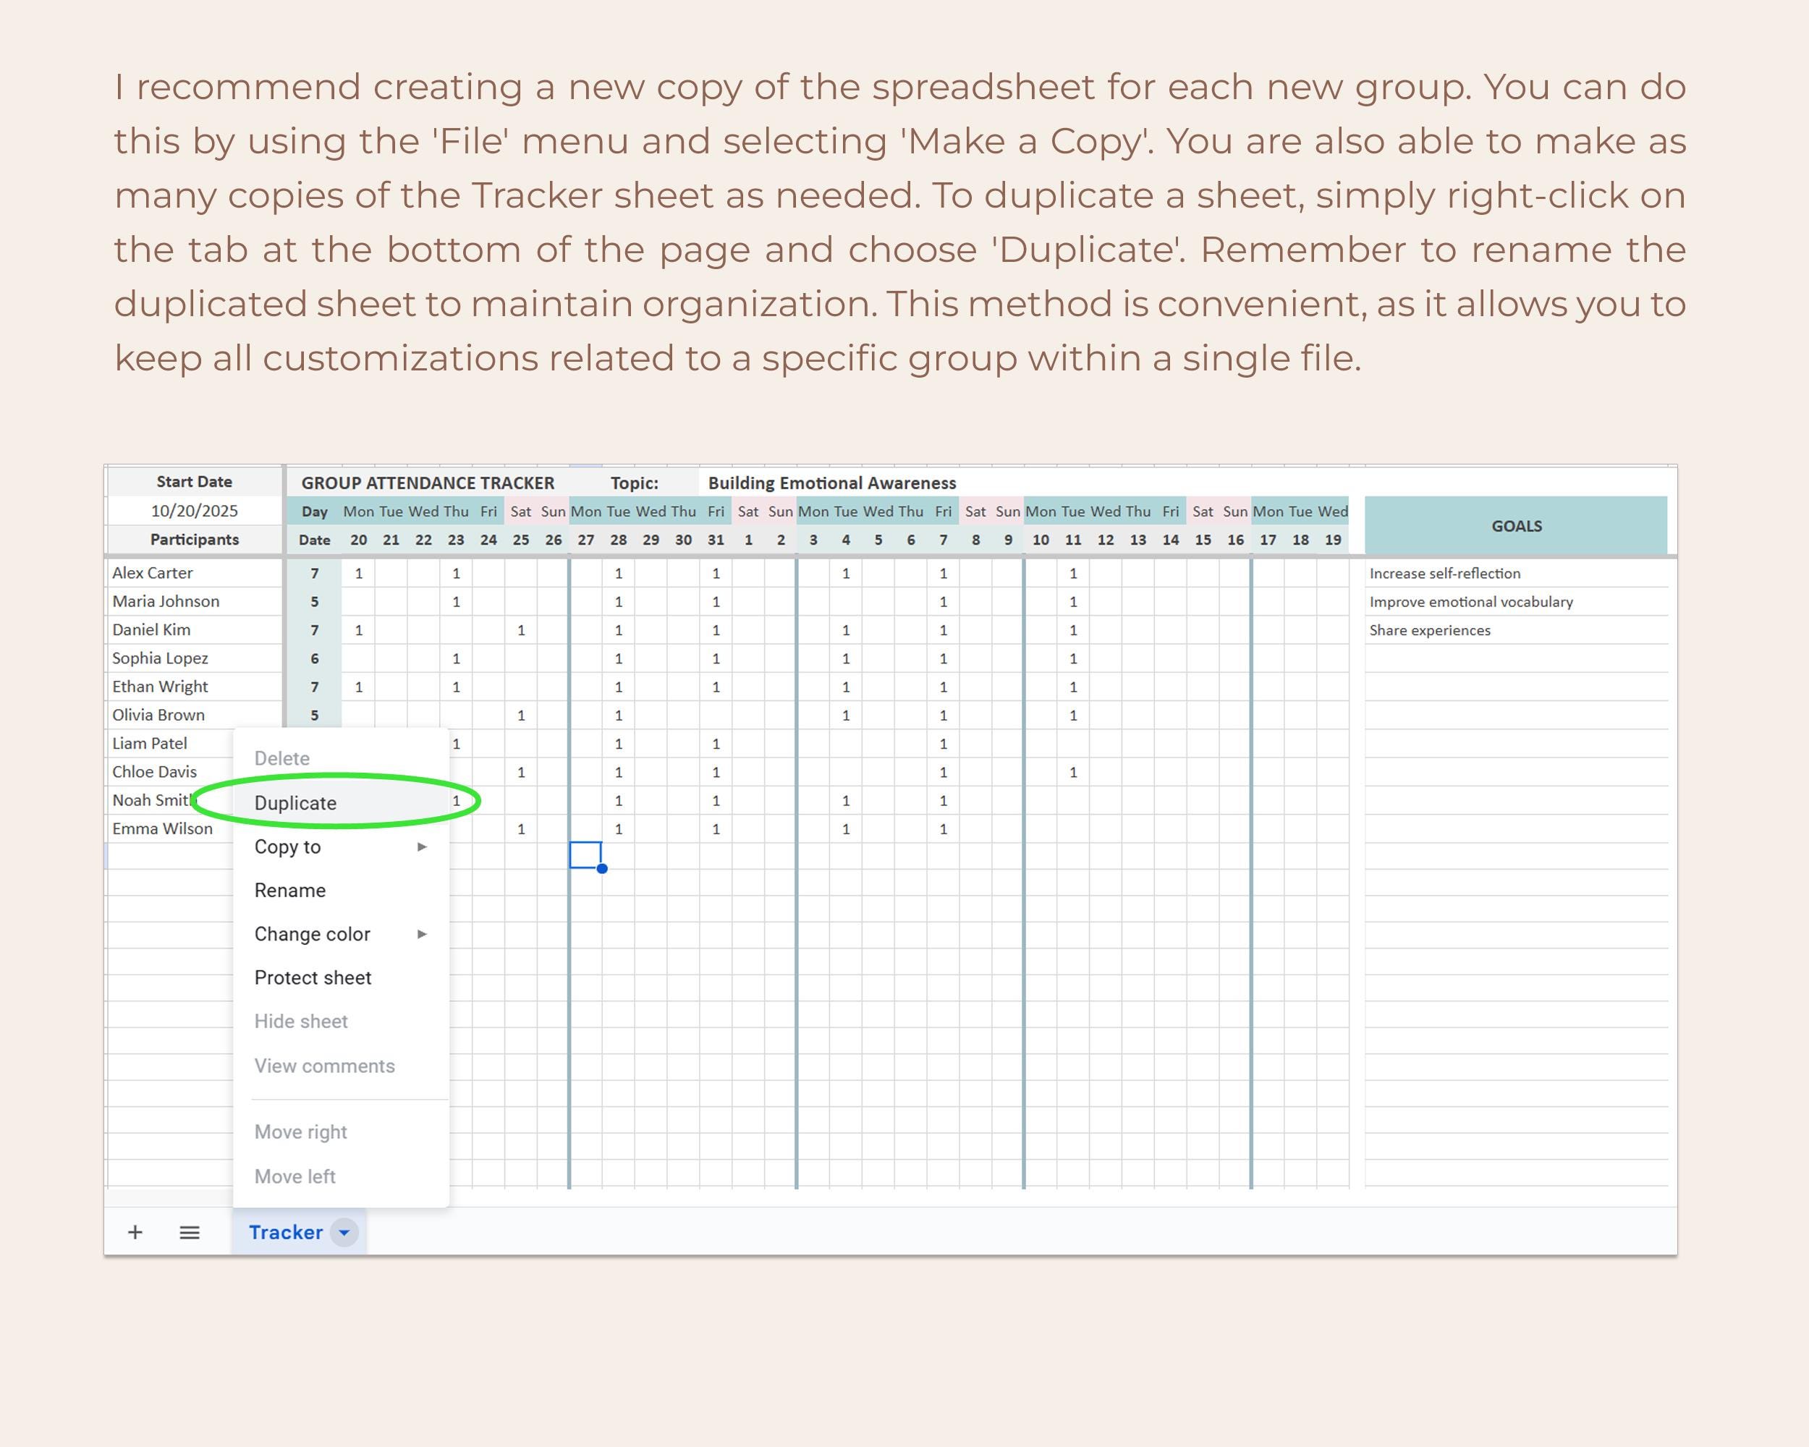Image resolution: width=1809 pixels, height=1447 pixels.
Task: Select the start date cell 10/20/2025
Action: [194, 511]
